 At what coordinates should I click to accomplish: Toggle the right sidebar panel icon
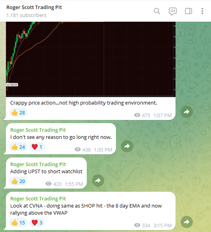point(189,11)
